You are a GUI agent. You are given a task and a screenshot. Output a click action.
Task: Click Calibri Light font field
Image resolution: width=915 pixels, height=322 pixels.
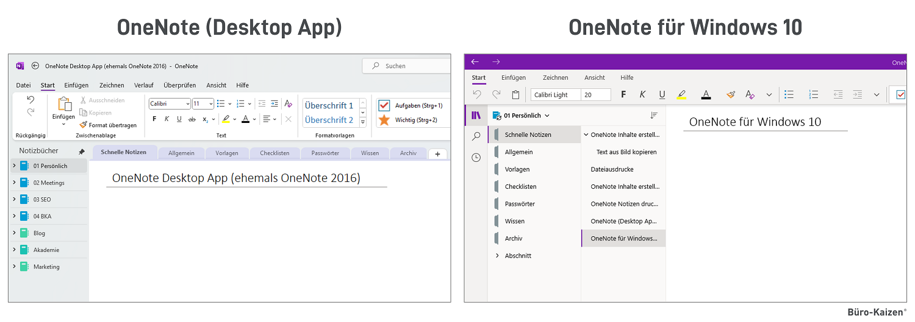555,95
